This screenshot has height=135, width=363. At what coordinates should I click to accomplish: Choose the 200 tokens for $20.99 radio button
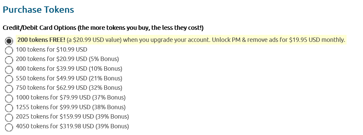click(9, 60)
